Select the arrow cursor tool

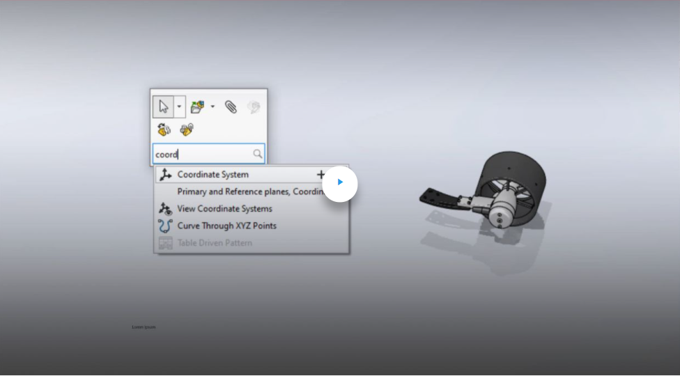click(163, 107)
